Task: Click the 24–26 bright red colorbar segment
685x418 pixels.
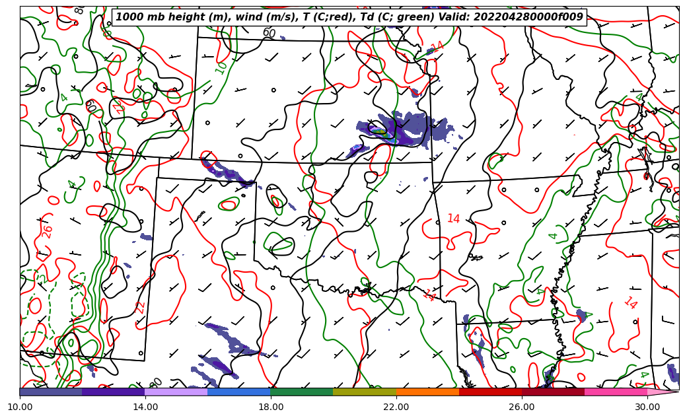Action: click(x=491, y=392)
